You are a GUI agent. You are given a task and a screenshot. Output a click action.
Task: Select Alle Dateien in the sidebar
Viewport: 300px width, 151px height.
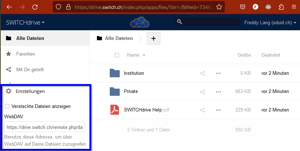point(45,38)
